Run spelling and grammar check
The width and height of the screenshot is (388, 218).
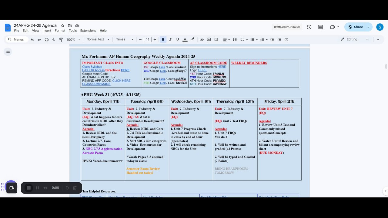coord(54,39)
